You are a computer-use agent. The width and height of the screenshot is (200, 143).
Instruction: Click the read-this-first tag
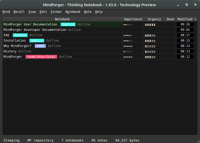[x=41, y=56]
